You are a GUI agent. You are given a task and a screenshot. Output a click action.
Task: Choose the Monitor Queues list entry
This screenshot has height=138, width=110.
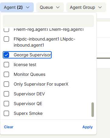29,74
